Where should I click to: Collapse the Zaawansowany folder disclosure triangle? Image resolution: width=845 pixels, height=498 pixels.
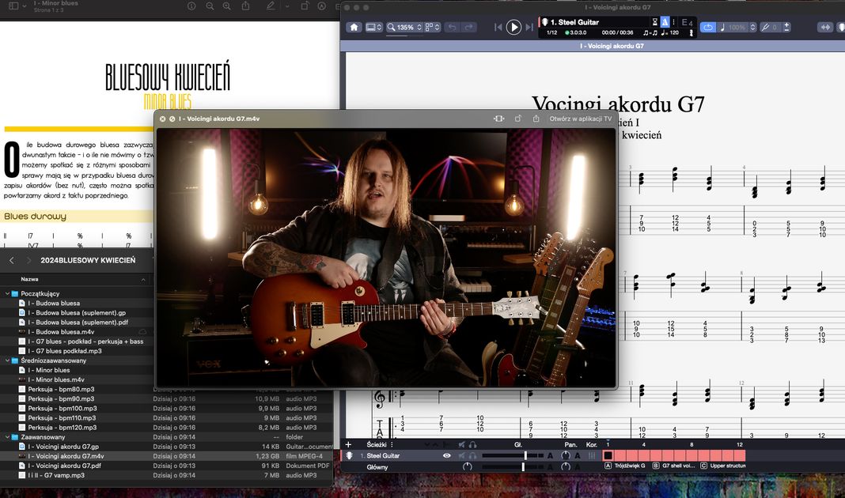pyautogui.click(x=6, y=436)
